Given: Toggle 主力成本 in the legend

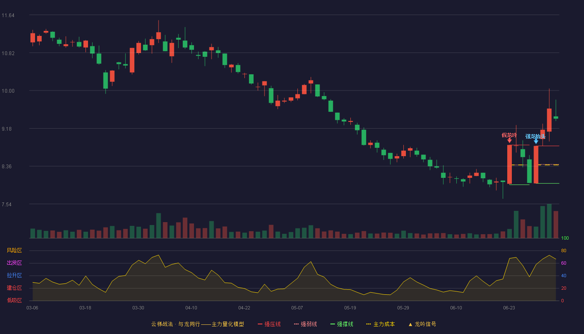Looking at the screenshot, I should pos(380,324).
